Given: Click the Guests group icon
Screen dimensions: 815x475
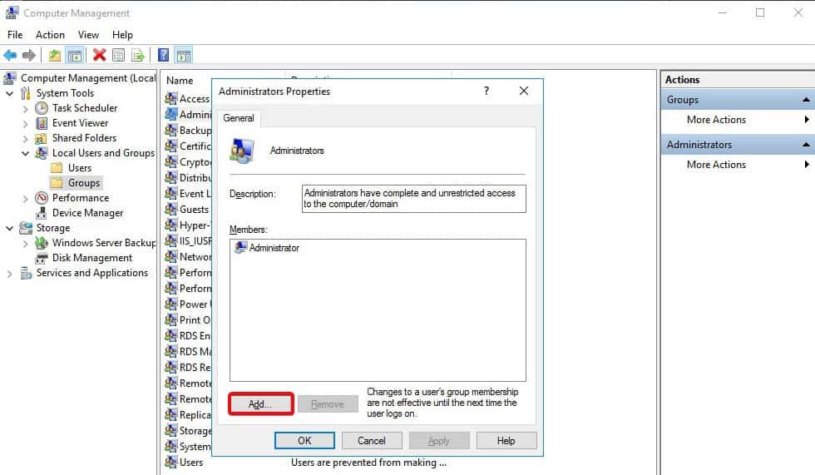Looking at the screenshot, I should pos(171,210).
